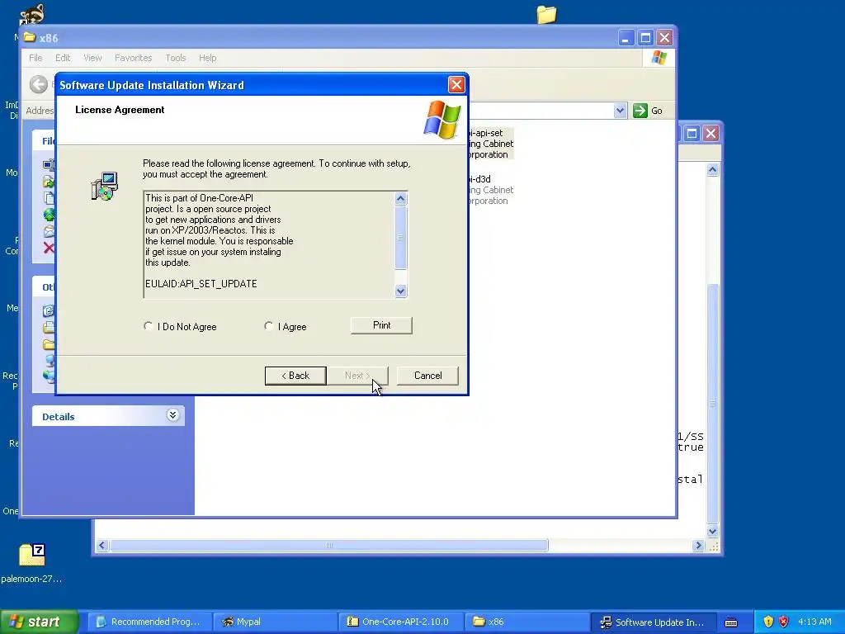Open the Help menu in x86 window
845x634 pixels.
pyautogui.click(x=207, y=58)
